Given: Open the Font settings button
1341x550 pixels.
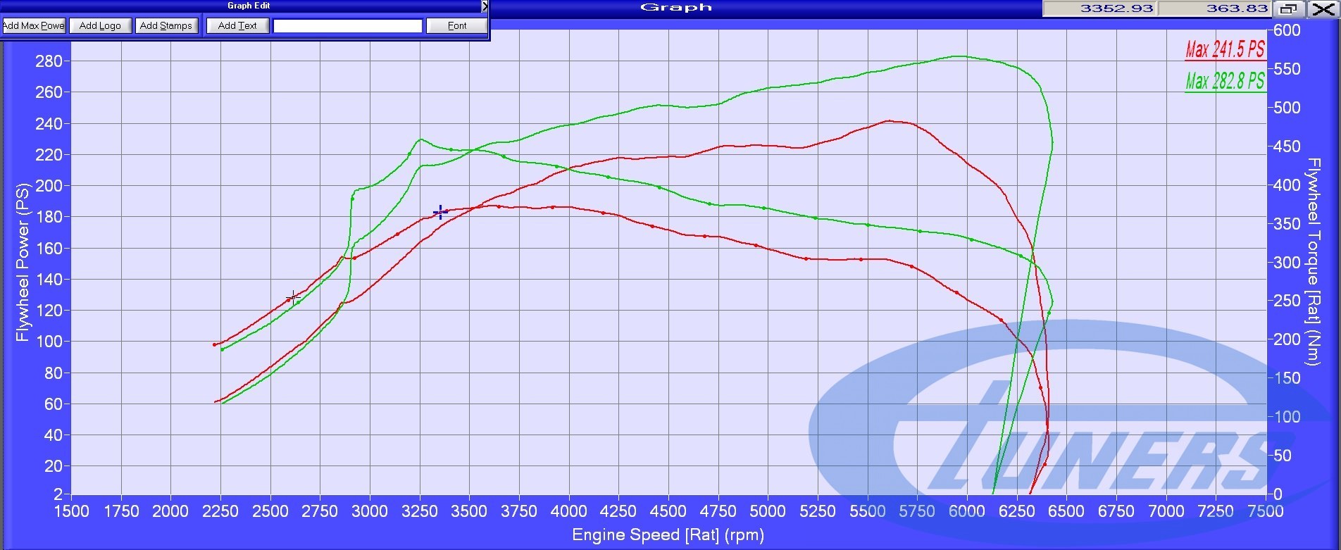Looking at the screenshot, I should click(457, 26).
